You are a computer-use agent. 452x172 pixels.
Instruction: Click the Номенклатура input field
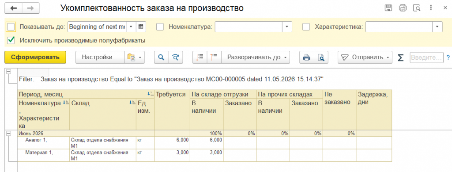pos(248,27)
